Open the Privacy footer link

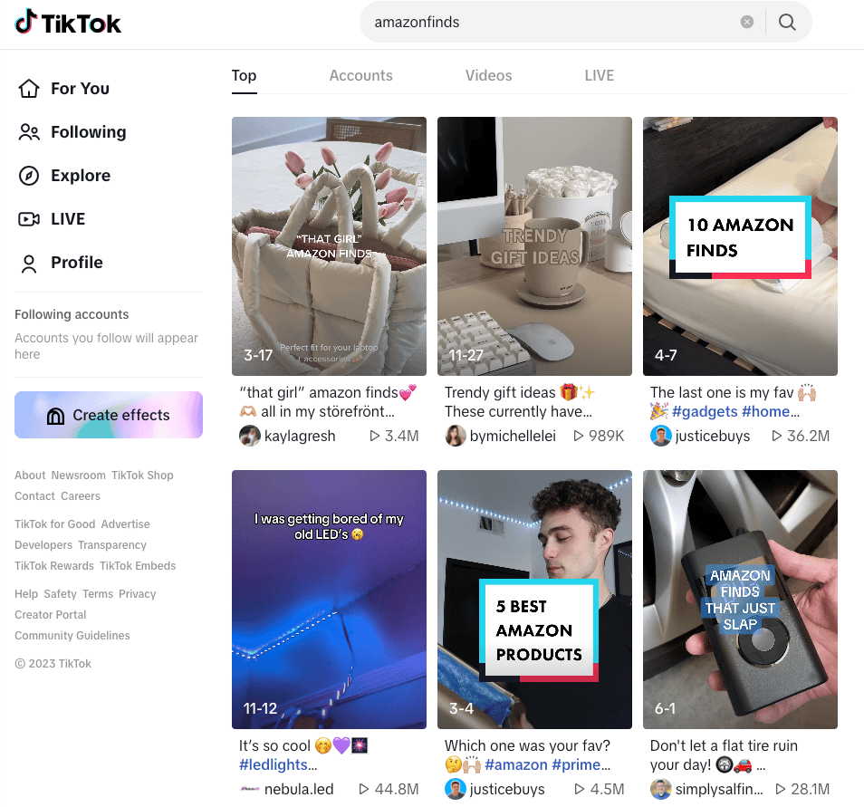137,594
